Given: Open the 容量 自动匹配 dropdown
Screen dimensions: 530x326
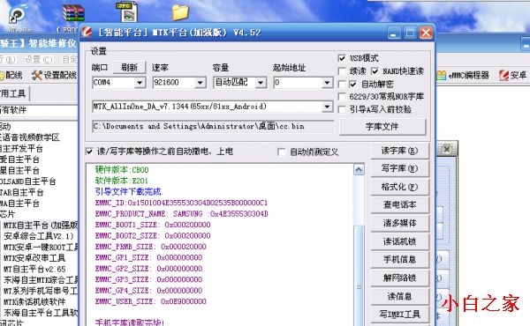Looking at the screenshot, I should coord(261,83).
